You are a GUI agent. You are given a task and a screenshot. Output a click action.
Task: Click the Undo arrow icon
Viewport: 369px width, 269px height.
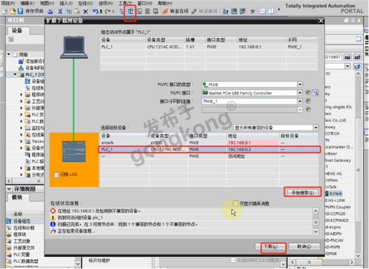coord(95,11)
